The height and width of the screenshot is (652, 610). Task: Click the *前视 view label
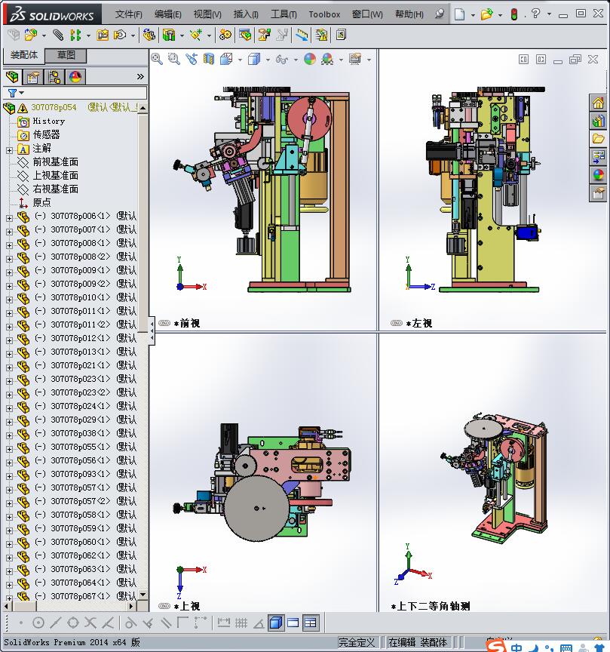pyautogui.click(x=186, y=323)
